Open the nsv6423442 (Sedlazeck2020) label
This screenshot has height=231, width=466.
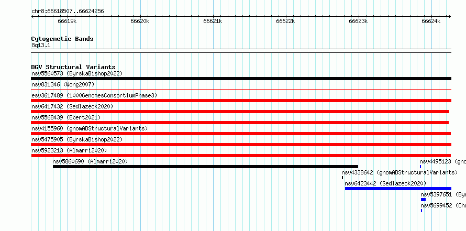click(x=385, y=183)
